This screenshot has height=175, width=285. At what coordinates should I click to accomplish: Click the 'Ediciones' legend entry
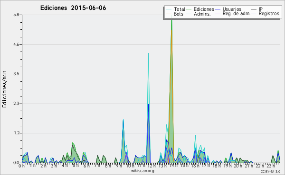pyautogui.click(x=204, y=9)
